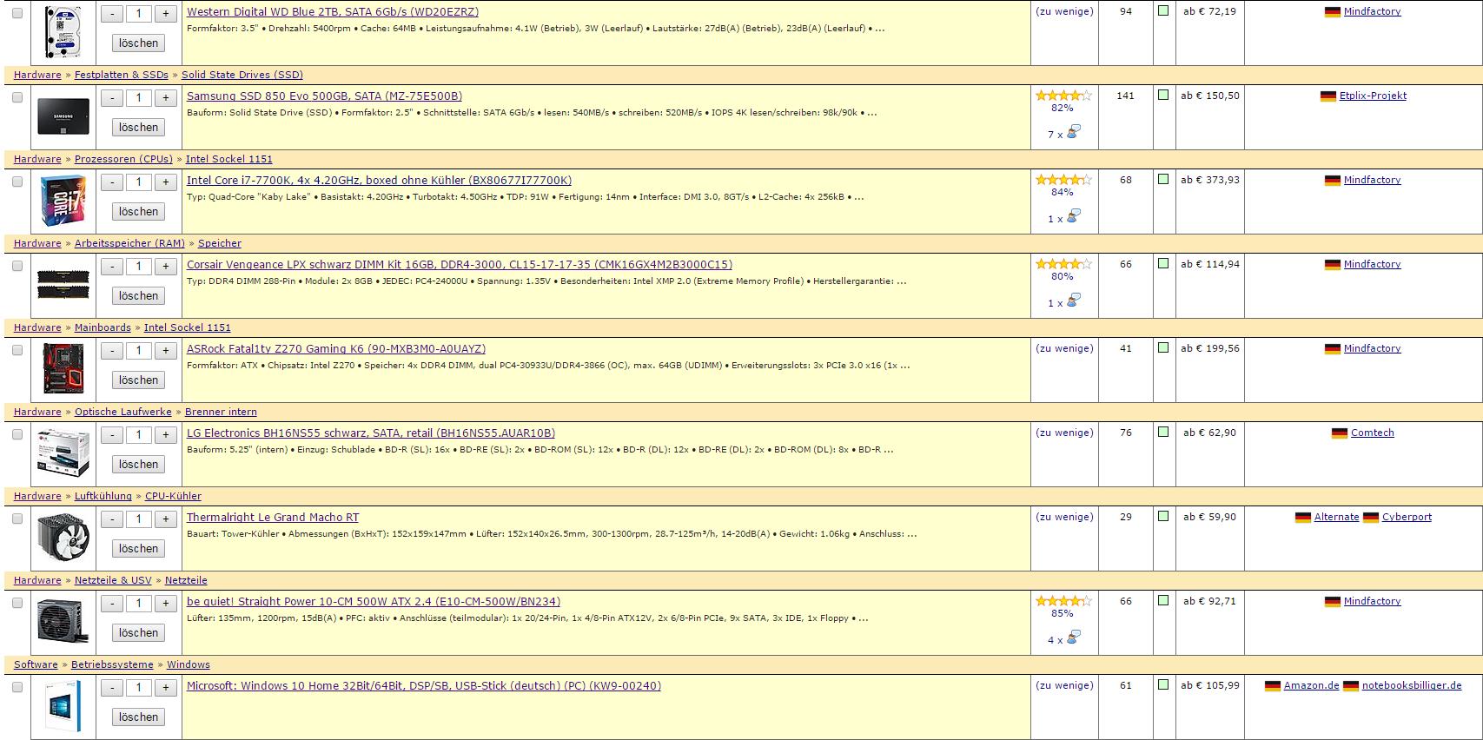Decrease quantity of Samsung SSD 850 Evo

click(x=112, y=98)
